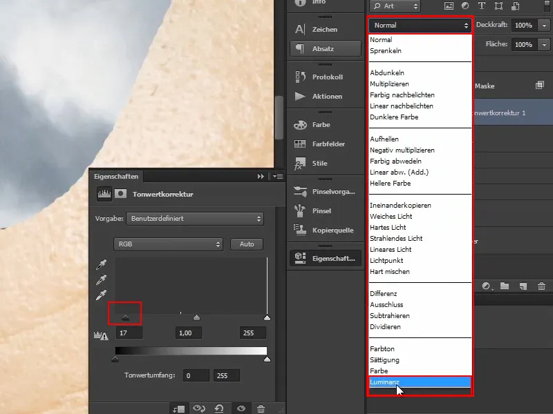Viewport: 553px width, 414px height.
Task: Filter layers by smart objects
Action: [x=515, y=6]
